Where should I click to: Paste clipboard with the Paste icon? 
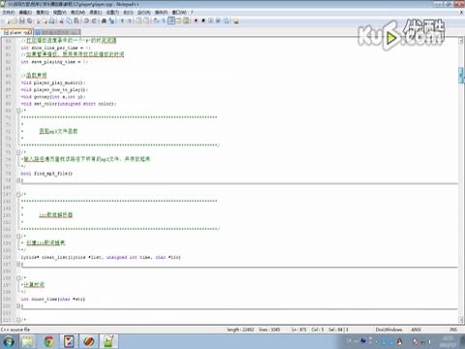coord(77,20)
